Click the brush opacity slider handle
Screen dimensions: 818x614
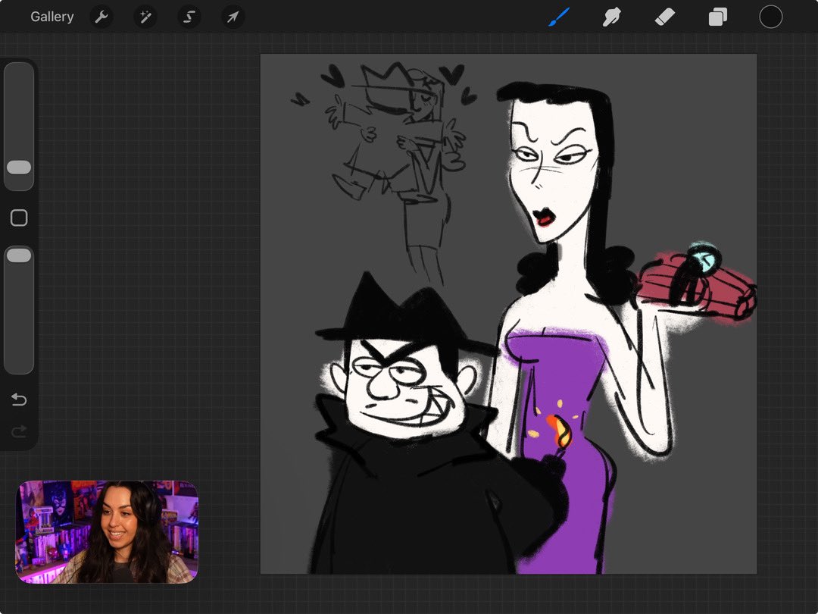click(x=19, y=255)
